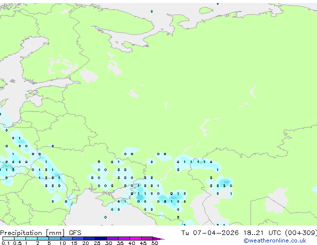The height and width of the screenshot is (245, 317).
Task: Click the legend swatch between 15 and 20
Action: click(x=78, y=238)
